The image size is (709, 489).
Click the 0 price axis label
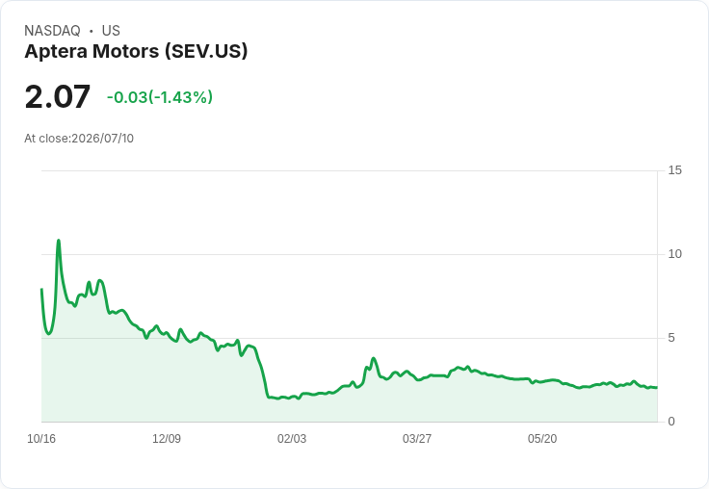coord(671,422)
